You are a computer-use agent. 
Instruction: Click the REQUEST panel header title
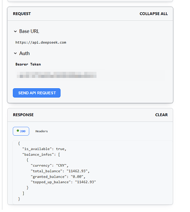(x=22, y=14)
